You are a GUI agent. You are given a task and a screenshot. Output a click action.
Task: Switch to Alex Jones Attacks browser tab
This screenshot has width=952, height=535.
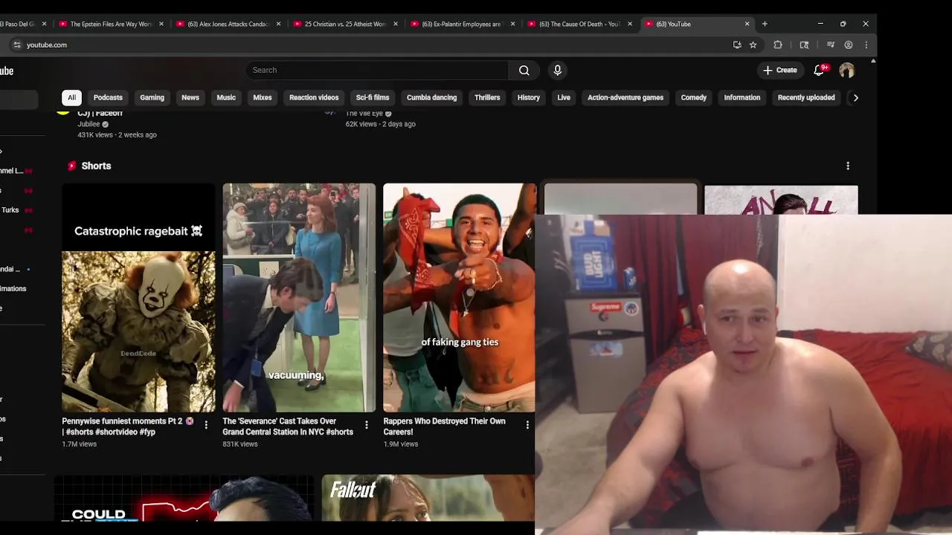[x=228, y=24]
